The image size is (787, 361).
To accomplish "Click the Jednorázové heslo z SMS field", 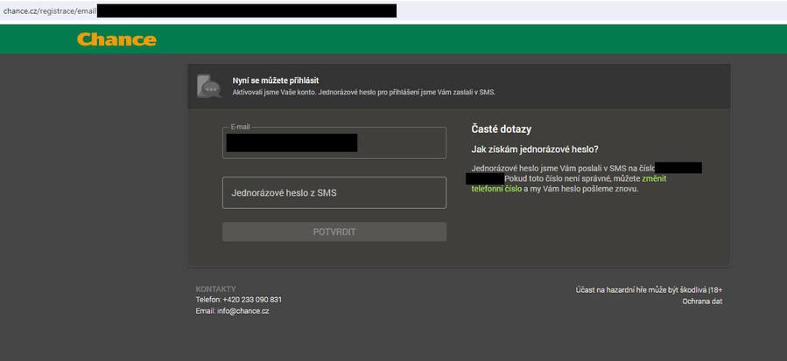I will (x=334, y=192).
